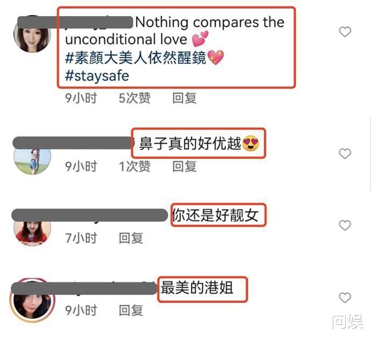Like the 'Nothing compares' comment with heart icon
This screenshot has width=371, height=340.
pos(345,32)
